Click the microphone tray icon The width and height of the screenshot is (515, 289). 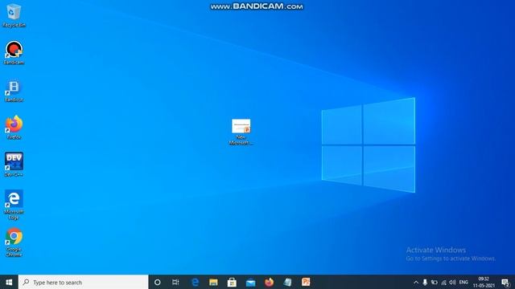coord(425,282)
